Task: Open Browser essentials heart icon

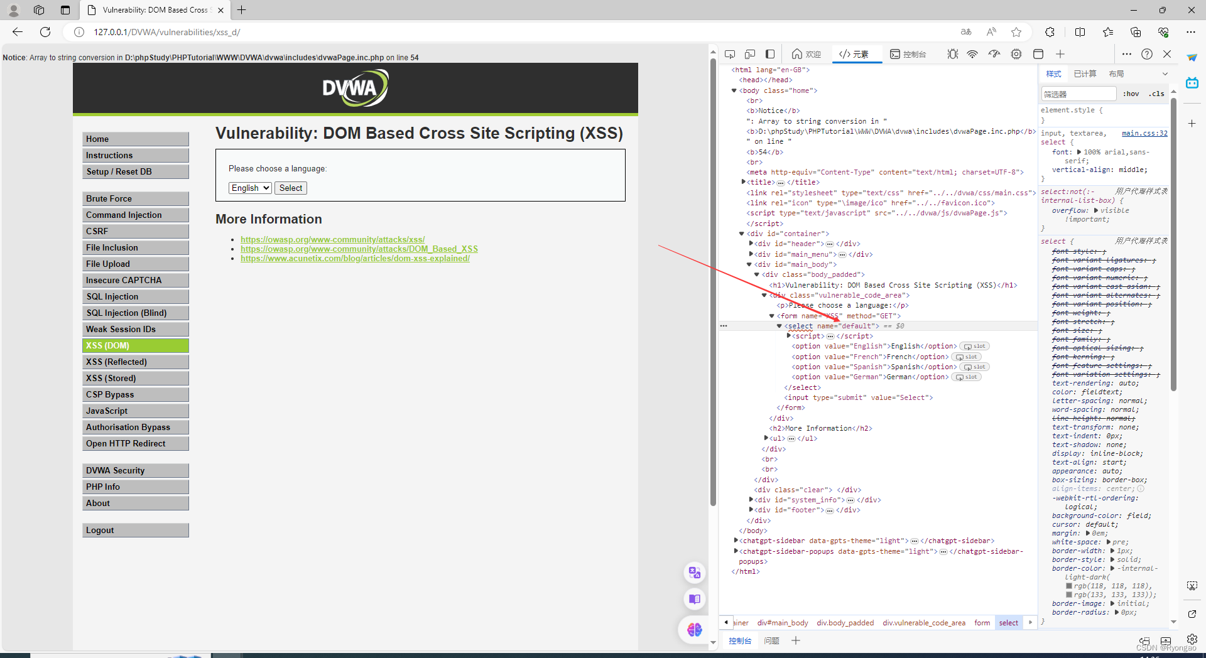Action: point(1163,32)
